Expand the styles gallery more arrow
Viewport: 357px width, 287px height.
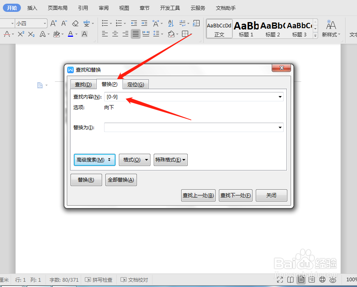click(315, 36)
